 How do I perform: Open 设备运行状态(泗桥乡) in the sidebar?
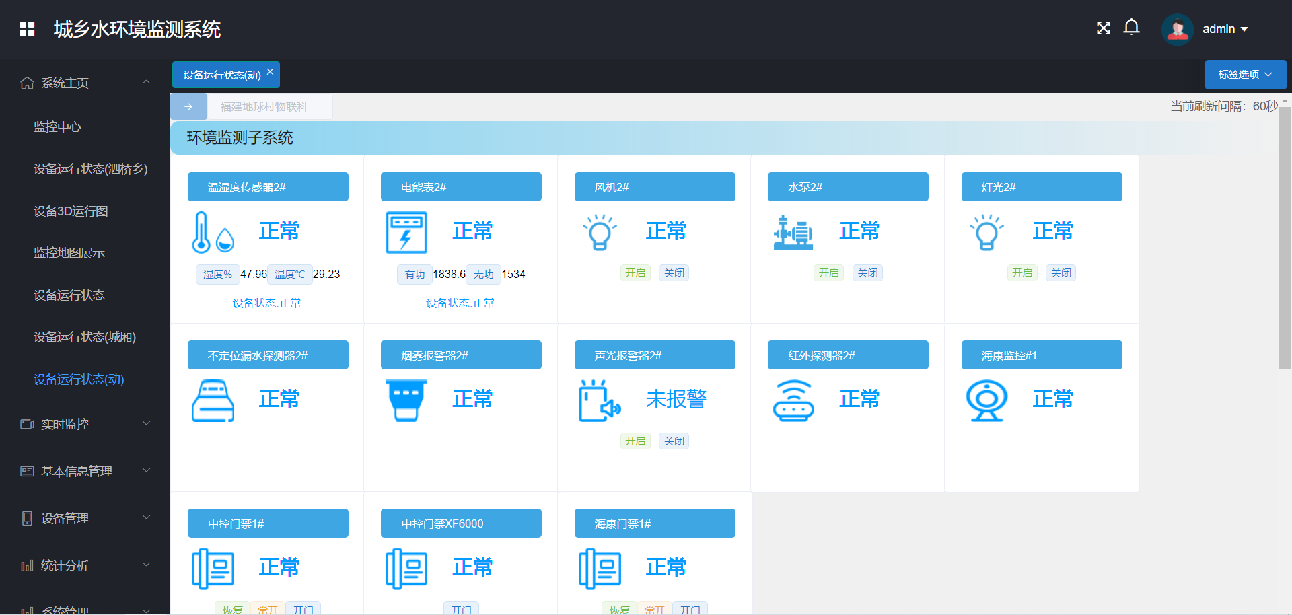click(91, 169)
